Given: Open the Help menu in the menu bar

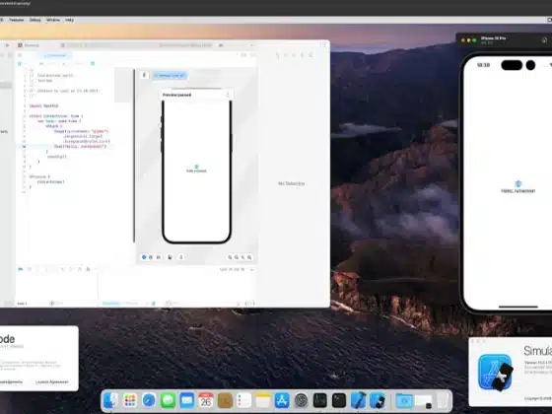Looking at the screenshot, I should tap(69, 20).
